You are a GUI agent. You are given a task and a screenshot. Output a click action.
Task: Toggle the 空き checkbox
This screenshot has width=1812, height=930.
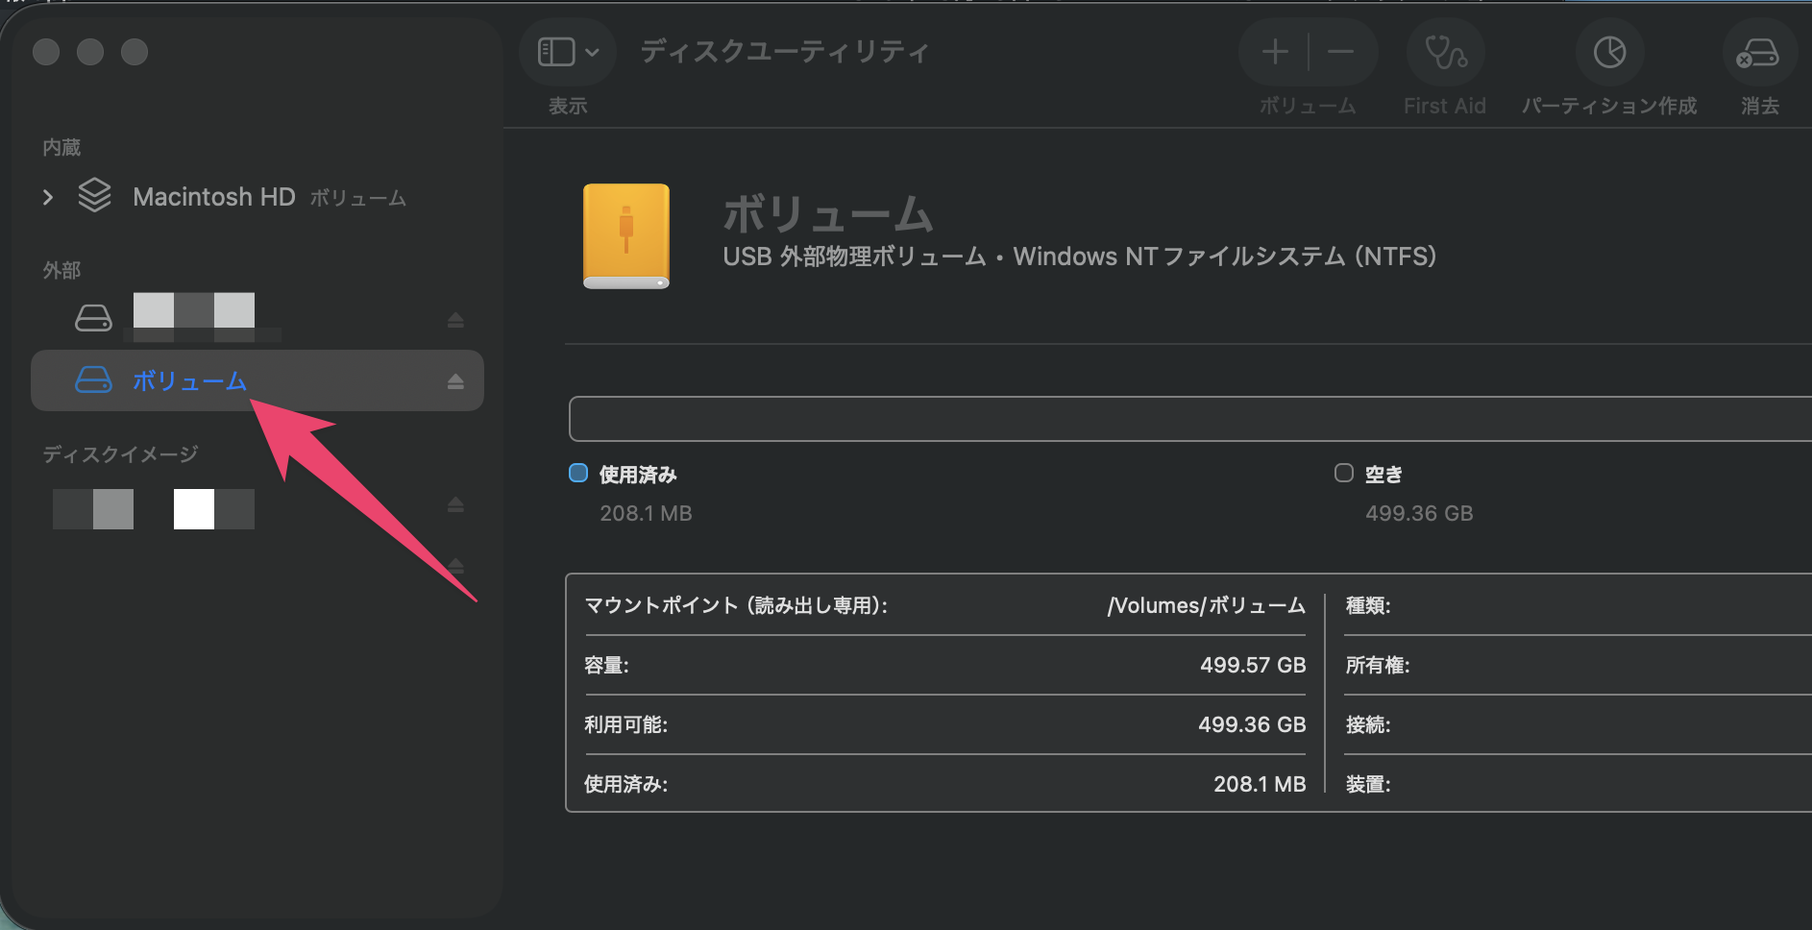point(1342,473)
